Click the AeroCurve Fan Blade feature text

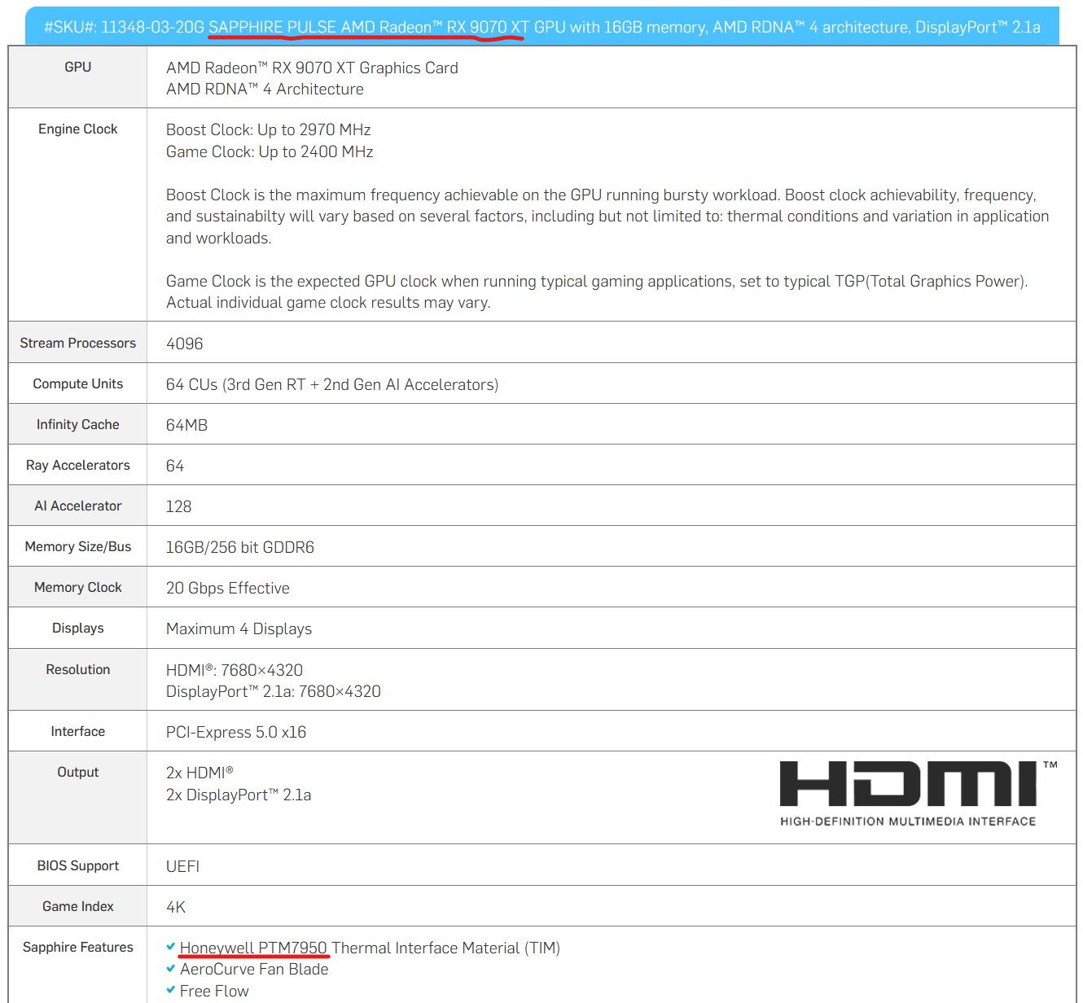click(x=254, y=969)
